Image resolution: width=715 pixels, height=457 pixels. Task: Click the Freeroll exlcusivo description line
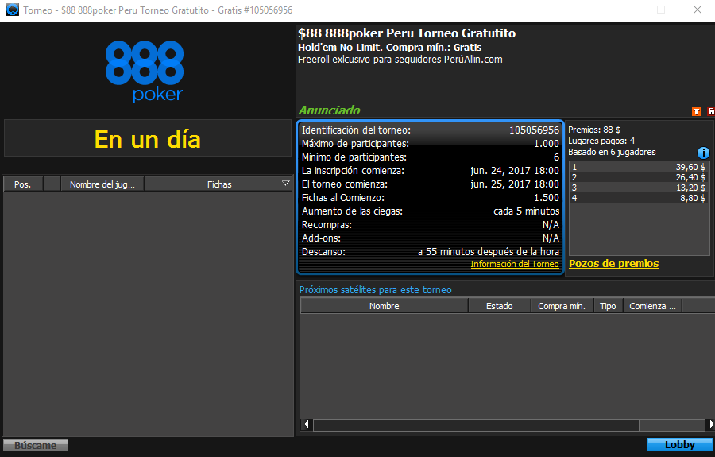click(x=400, y=60)
